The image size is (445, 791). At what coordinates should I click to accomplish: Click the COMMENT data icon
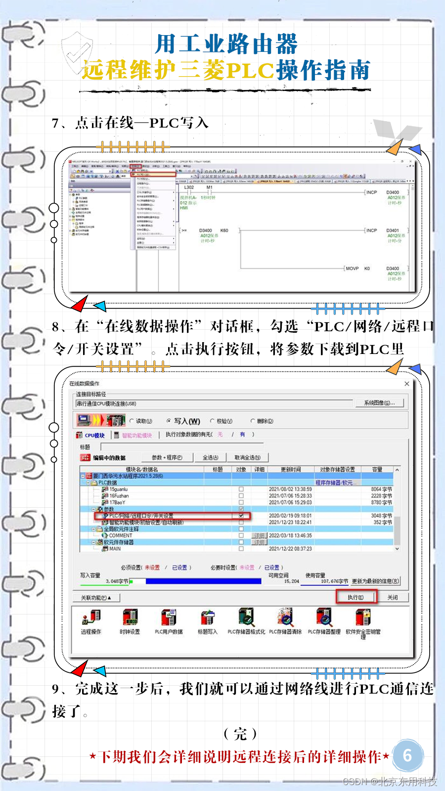click(105, 535)
